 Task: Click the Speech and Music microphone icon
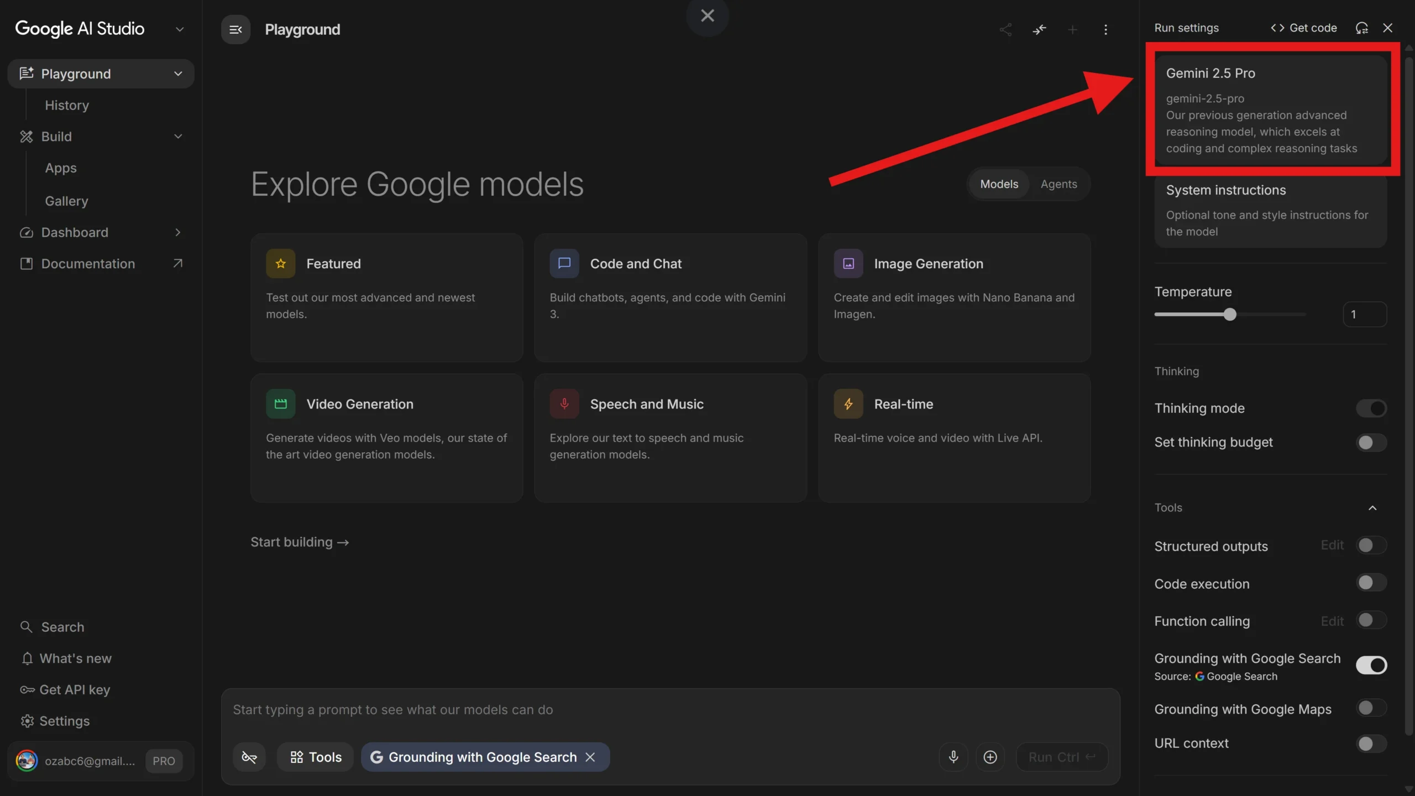pos(564,404)
